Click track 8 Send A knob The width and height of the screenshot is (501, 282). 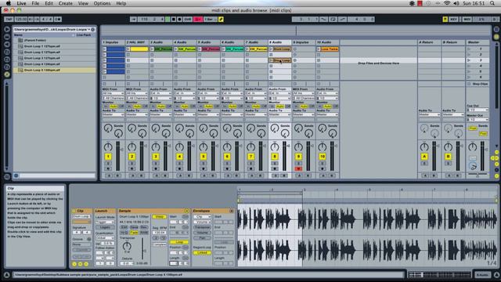point(274,128)
